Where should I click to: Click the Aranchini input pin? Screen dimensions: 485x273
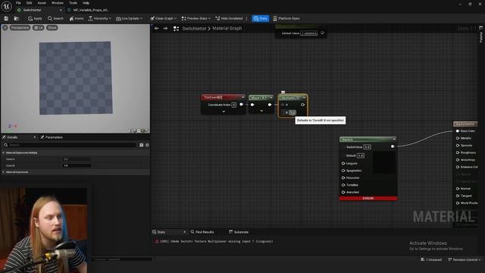343,192
